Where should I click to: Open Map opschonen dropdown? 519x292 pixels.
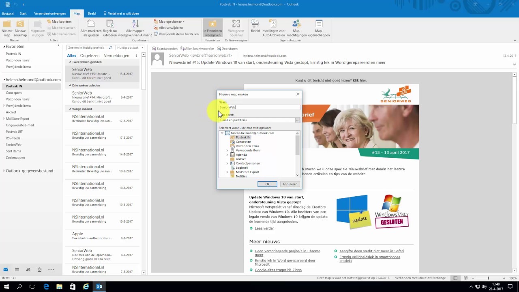click(169, 21)
